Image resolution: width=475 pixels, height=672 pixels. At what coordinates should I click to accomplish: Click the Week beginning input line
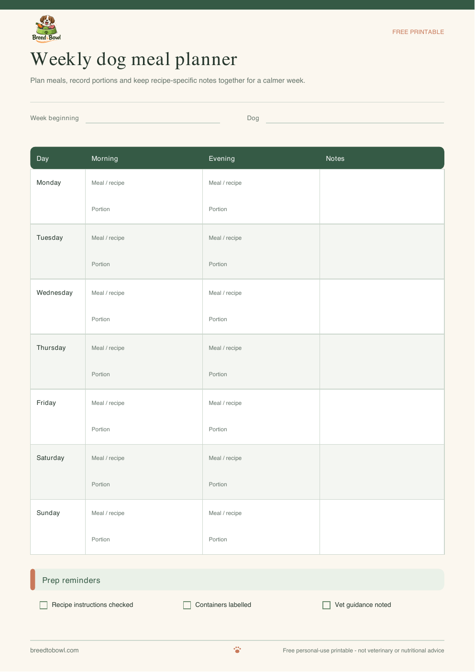point(153,118)
